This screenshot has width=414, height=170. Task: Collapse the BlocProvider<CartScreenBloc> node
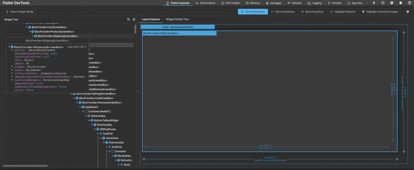coord(27,27)
